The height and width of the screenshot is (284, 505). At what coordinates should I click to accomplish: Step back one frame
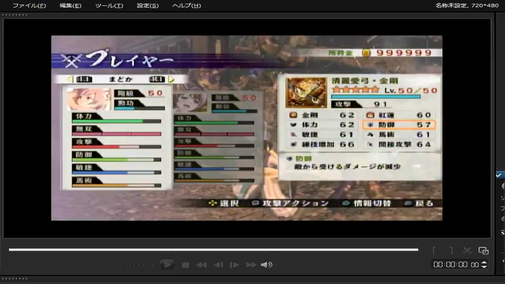[218, 265]
